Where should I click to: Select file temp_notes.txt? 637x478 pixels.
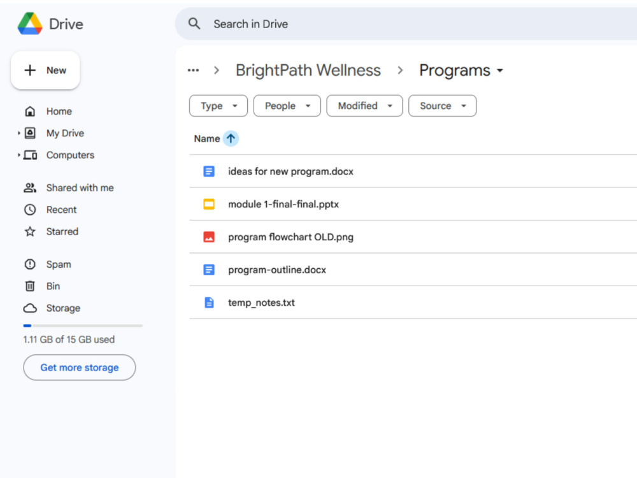pos(413,302)
